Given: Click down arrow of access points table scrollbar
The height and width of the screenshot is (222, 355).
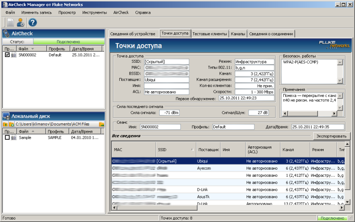Looking at the screenshot, I should 347,202.
